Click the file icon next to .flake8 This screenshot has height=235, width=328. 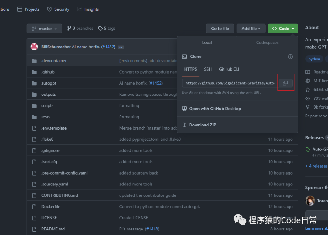pos(34,139)
